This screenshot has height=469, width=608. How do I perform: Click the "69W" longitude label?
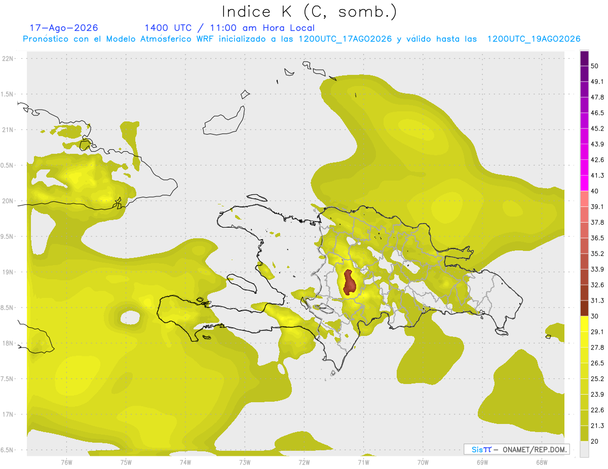coord(482,462)
